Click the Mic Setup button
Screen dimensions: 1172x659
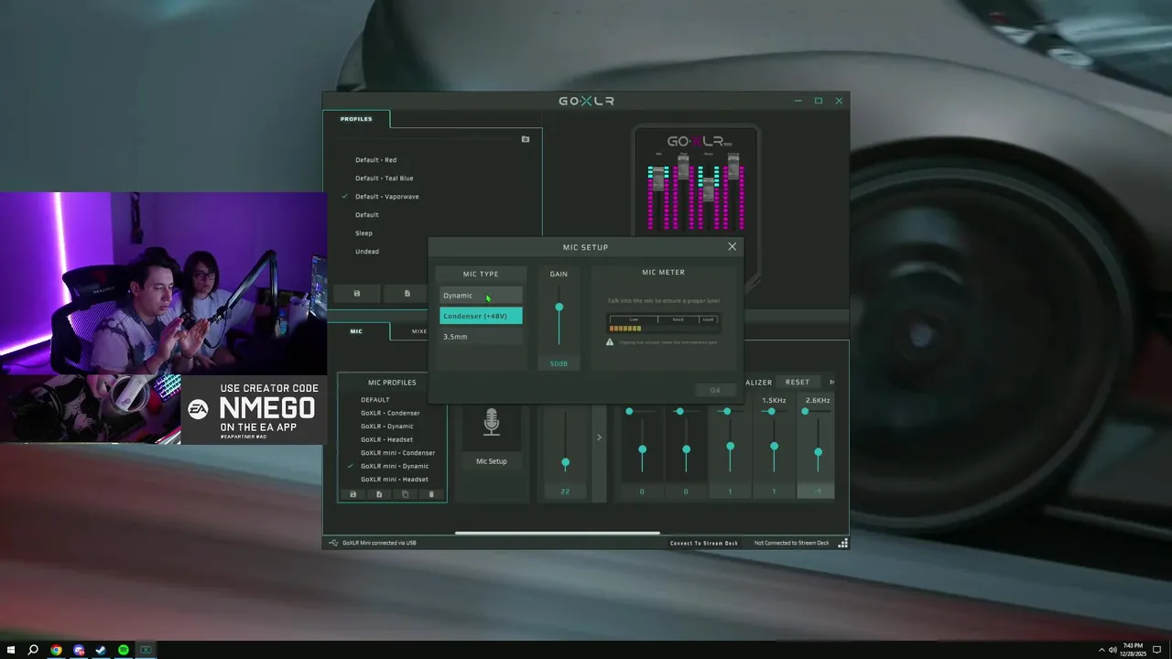pos(492,461)
